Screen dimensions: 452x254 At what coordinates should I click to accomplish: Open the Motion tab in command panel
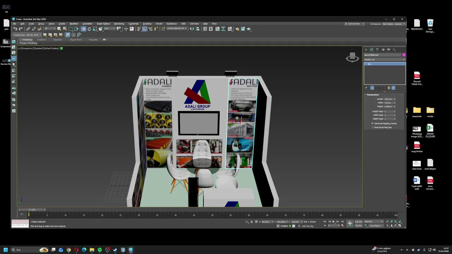[383, 50]
